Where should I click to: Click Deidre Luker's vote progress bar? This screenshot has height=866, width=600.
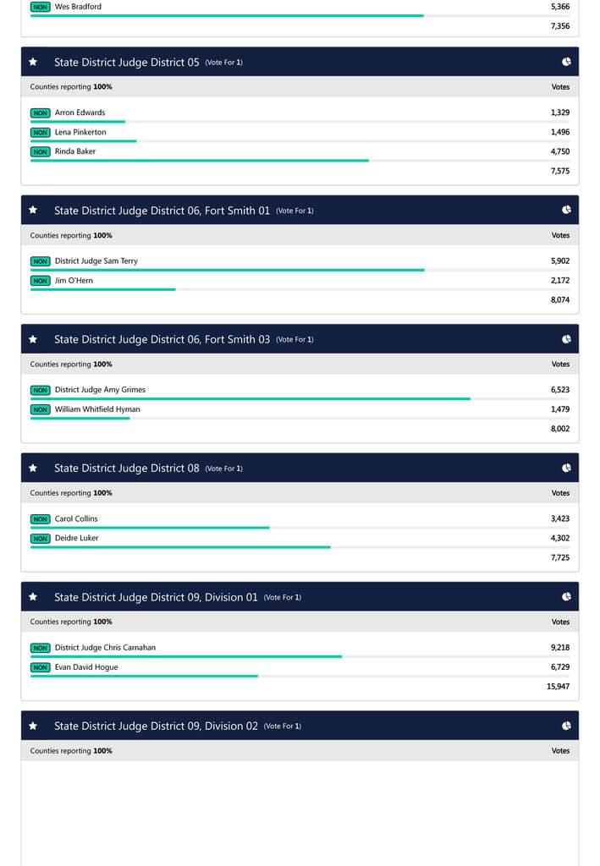click(180, 547)
